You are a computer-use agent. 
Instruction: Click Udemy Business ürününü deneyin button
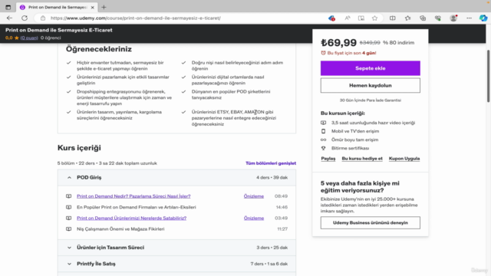(x=370, y=223)
